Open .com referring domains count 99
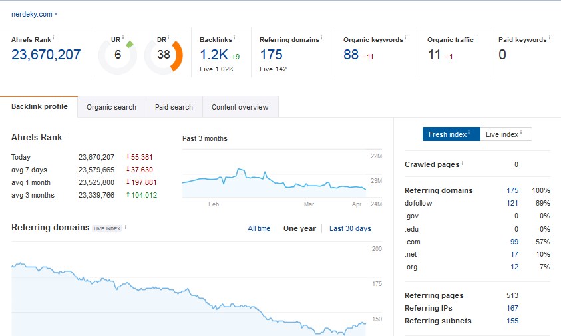 coord(514,242)
